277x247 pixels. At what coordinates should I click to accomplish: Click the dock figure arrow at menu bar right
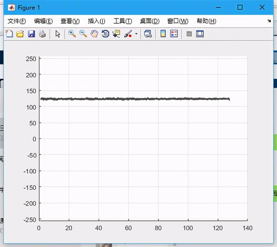coord(269,21)
